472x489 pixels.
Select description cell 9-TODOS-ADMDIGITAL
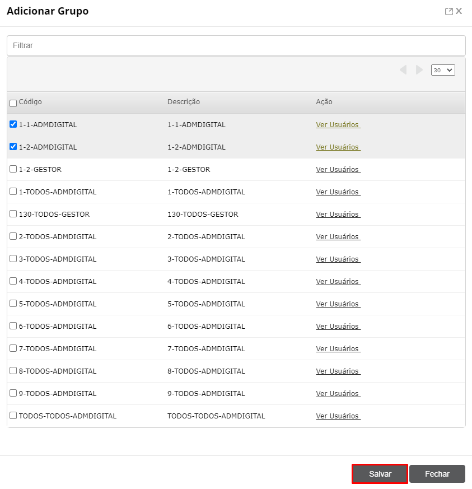[x=206, y=394]
